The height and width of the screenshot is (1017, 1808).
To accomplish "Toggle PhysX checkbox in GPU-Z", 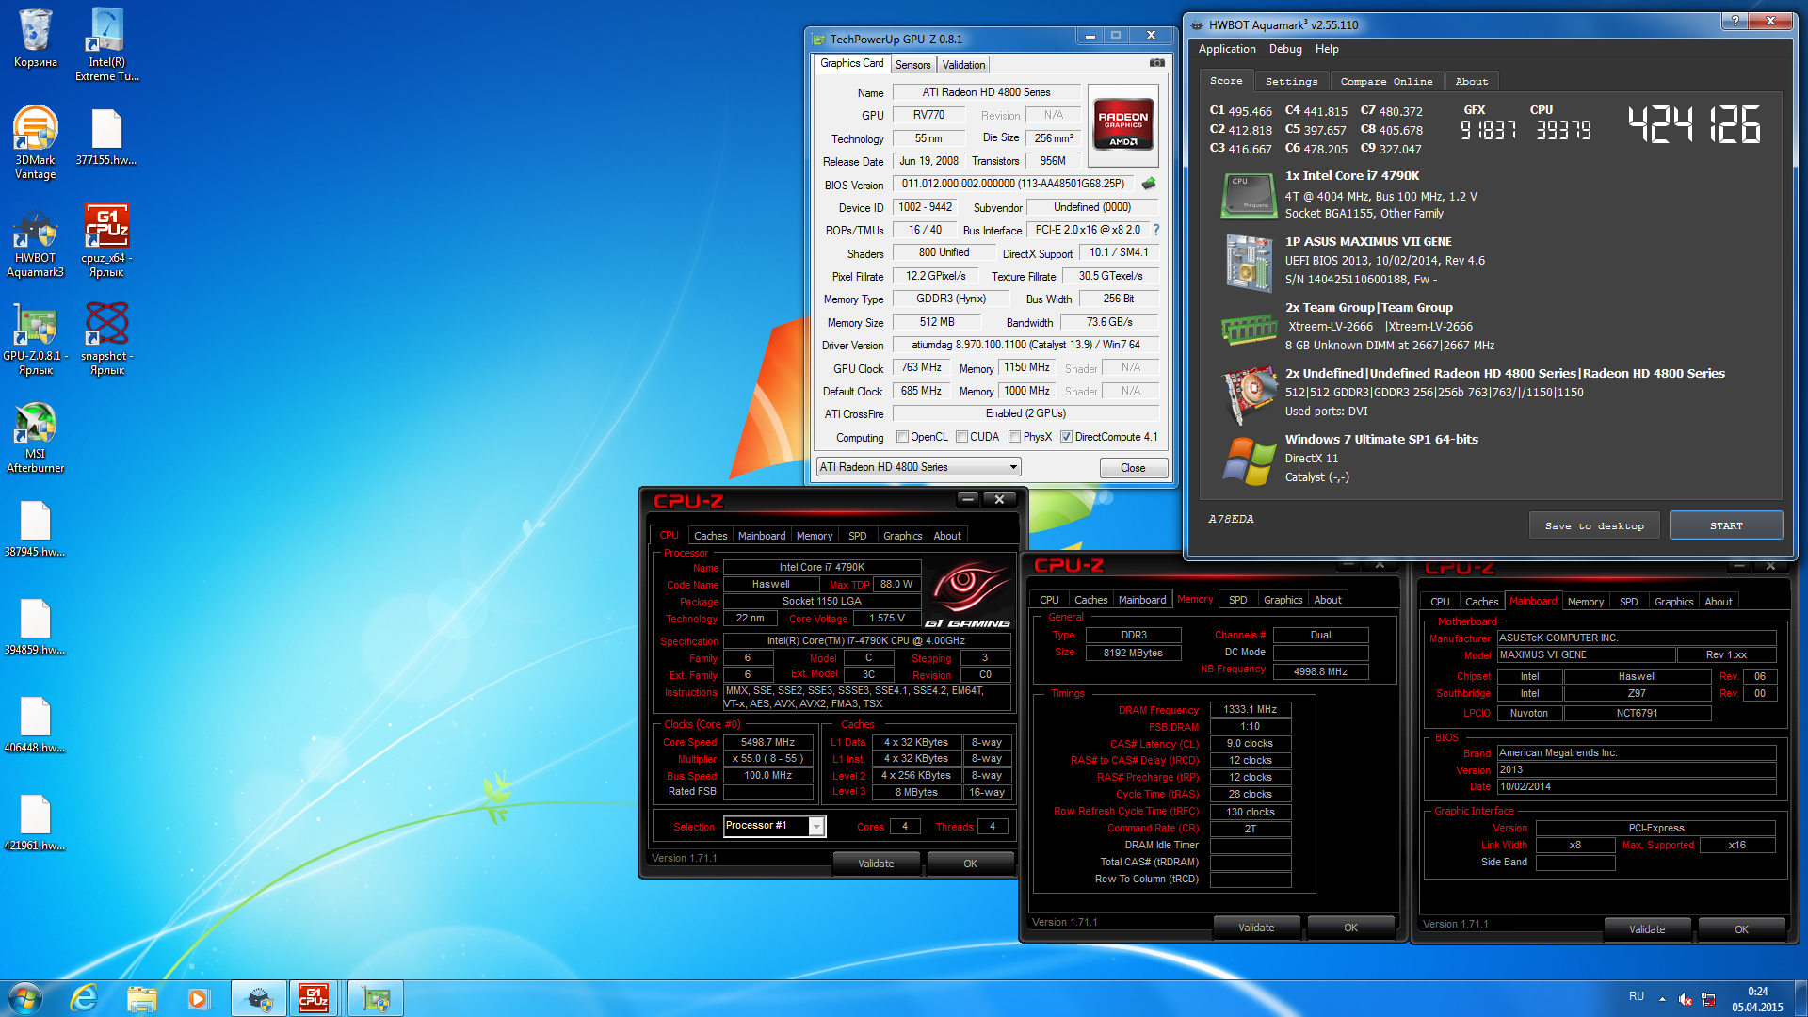I will pyautogui.click(x=1014, y=437).
